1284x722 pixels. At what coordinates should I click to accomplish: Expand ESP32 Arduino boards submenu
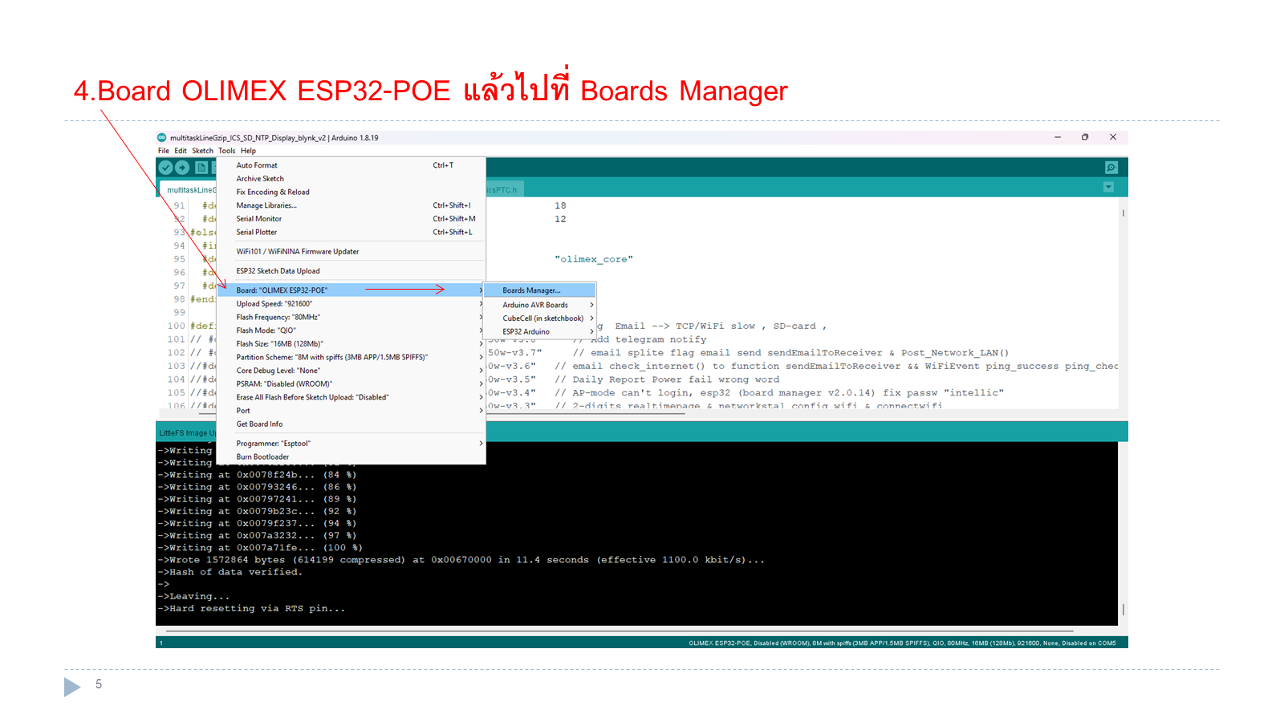(x=540, y=331)
